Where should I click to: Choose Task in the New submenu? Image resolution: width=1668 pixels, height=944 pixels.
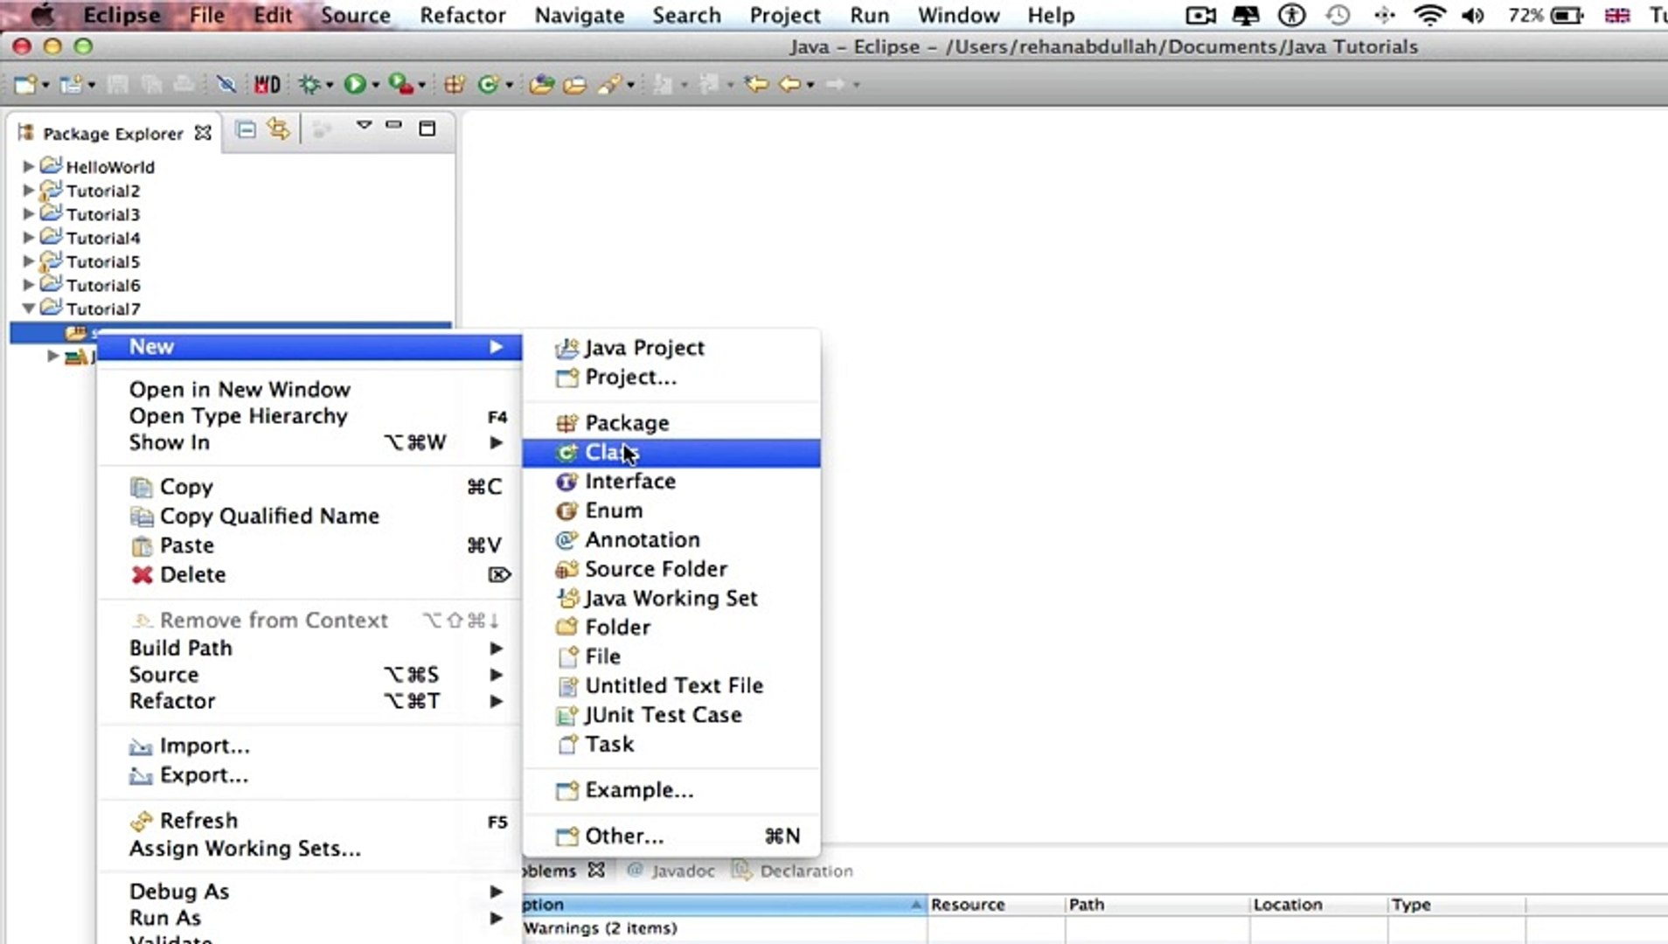click(671, 745)
